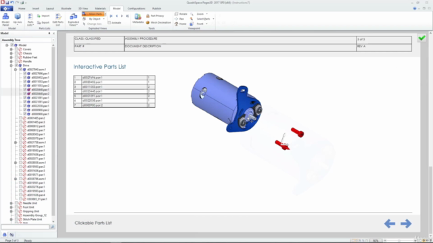The height and width of the screenshot is (243, 433).
Task: Switch to the Materials ribbon tab
Action: click(x=100, y=9)
